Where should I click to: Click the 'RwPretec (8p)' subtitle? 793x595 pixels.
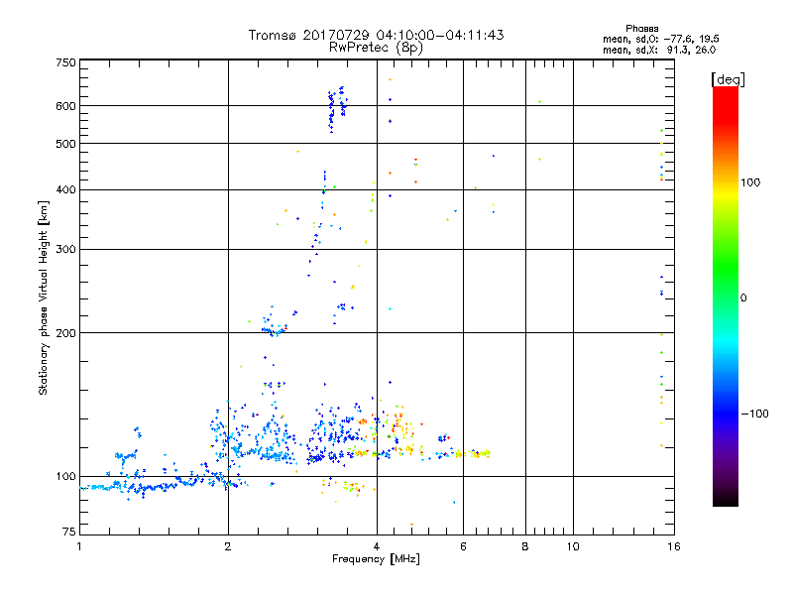pos(376,48)
